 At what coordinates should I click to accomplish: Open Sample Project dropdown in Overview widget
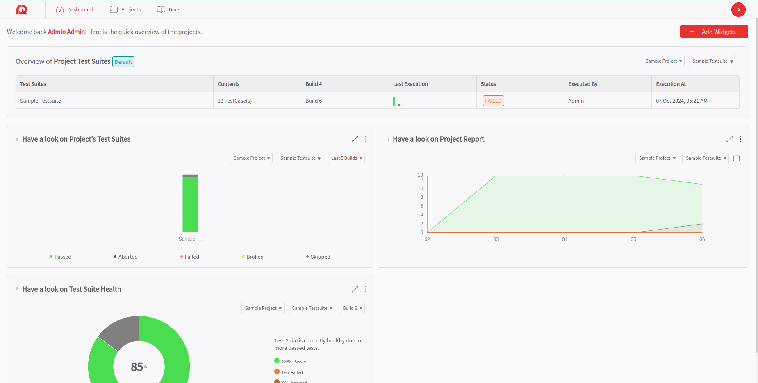[663, 61]
